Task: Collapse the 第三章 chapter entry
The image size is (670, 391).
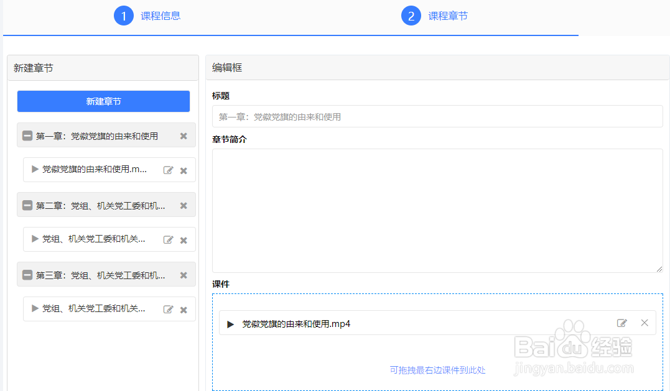Action: click(27, 274)
